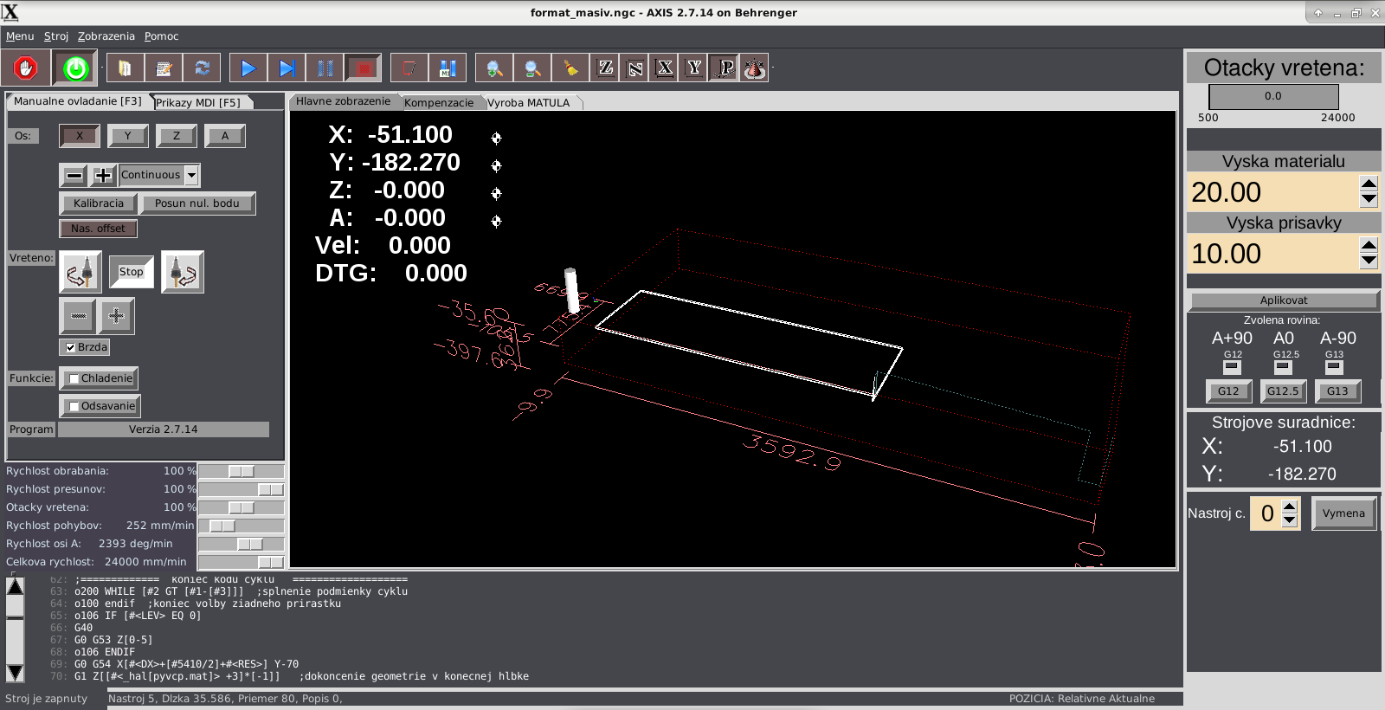Enable the Odsavanie checkbox

(74, 406)
